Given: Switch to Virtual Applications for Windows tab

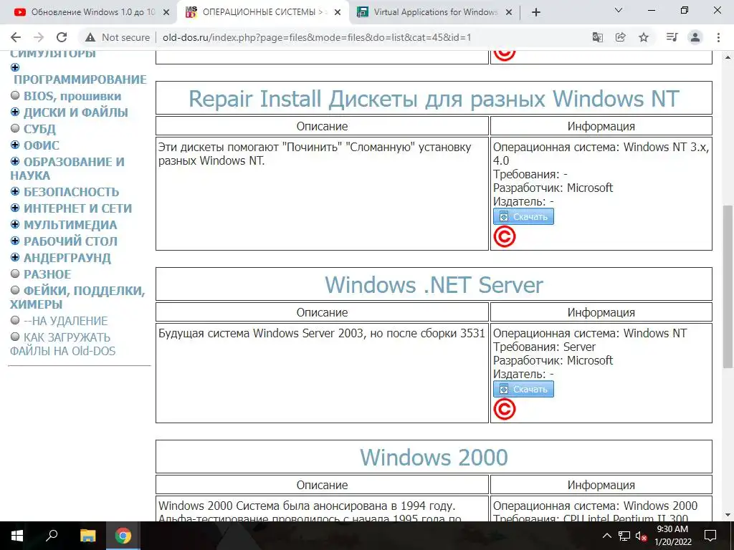Looking at the screenshot, I should pyautogui.click(x=435, y=13).
